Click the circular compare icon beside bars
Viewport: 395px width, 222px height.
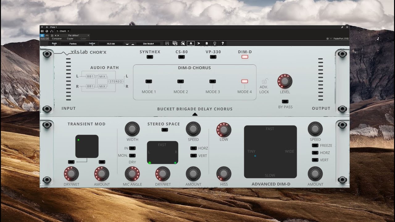[x=47, y=31]
